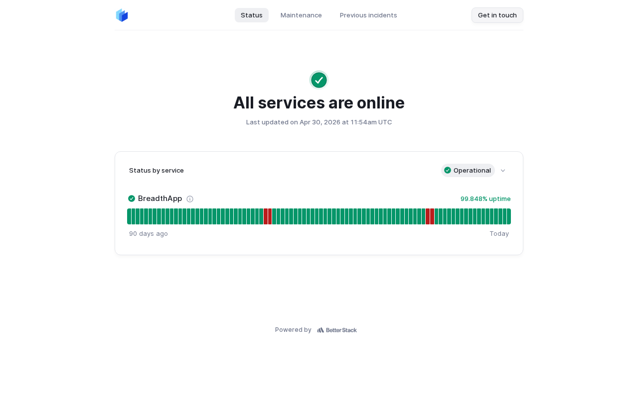The image size is (638, 398).
Task: Open the Status tab
Action: (x=252, y=15)
